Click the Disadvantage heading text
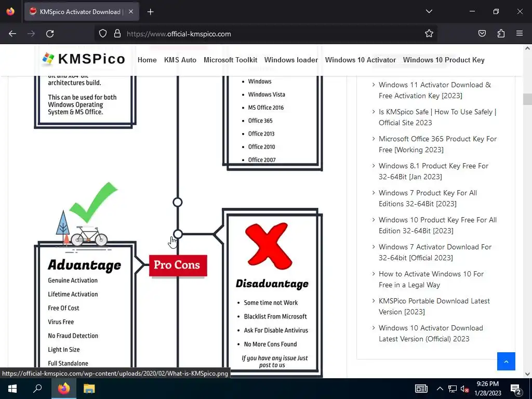The image size is (532, 399). 272,284
